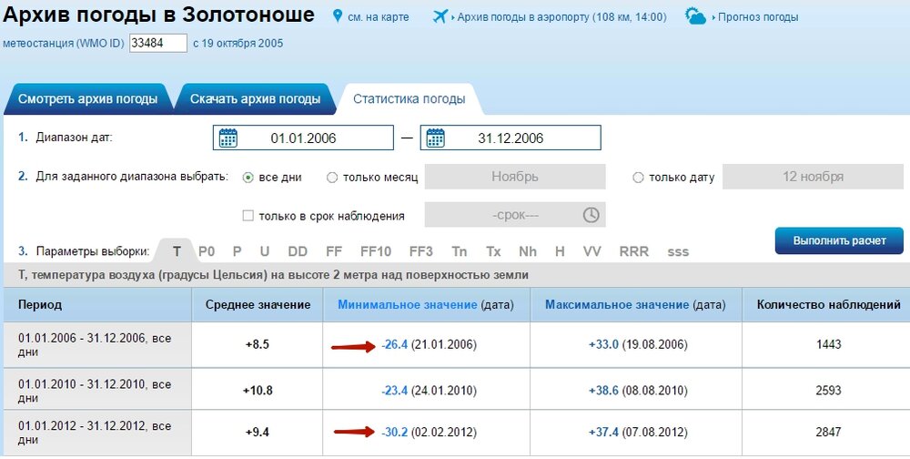
Task: Select the Tn minimum temperature parameter
Action: pyautogui.click(x=459, y=251)
